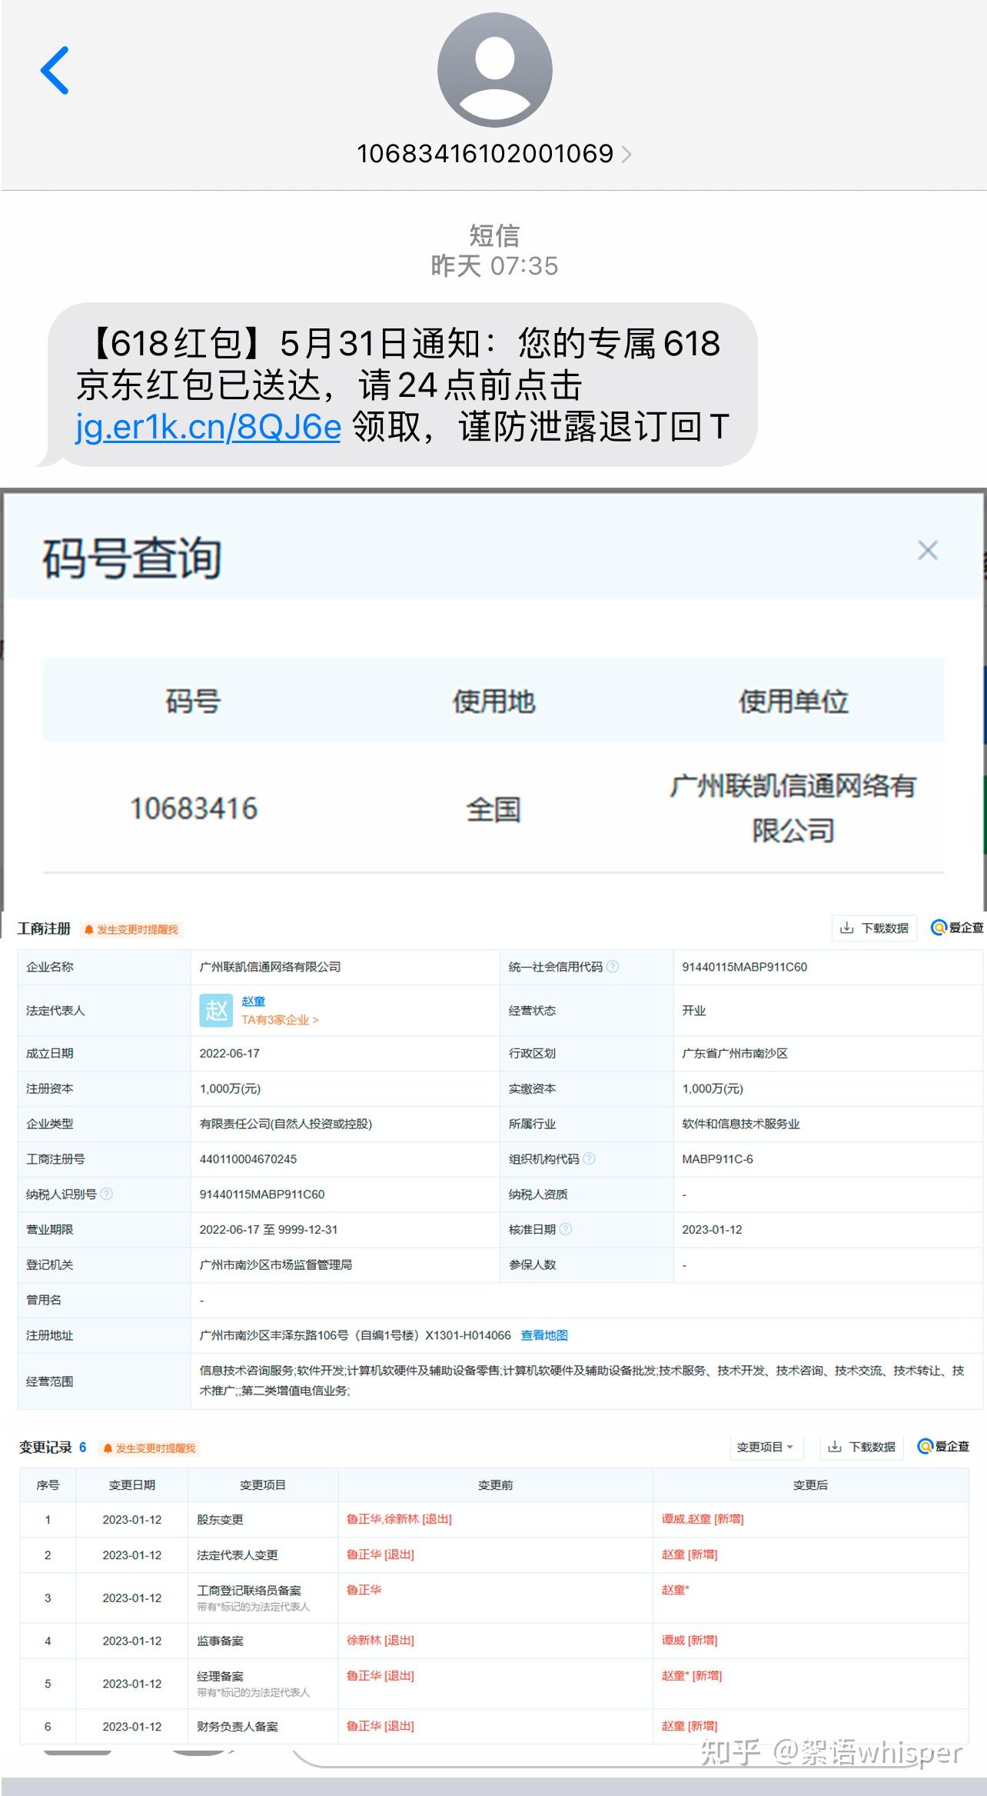The height and width of the screenshot is (1796, 987).
Task: Download data in the 变更记录 section
Action: (862, 1447)
